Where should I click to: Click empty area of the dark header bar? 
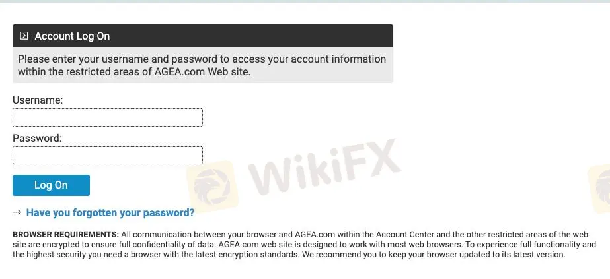264,36
